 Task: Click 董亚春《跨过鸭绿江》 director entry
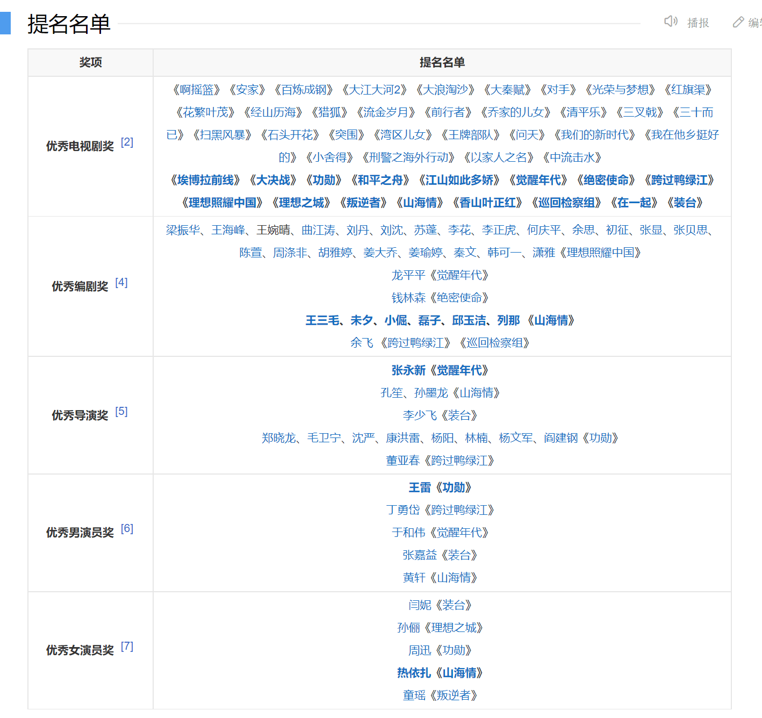(x=440, y=461)
